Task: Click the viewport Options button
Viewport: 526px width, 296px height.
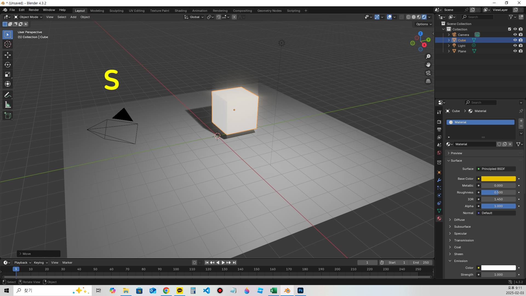Action: pyautogui.click(x=424, y=24)
